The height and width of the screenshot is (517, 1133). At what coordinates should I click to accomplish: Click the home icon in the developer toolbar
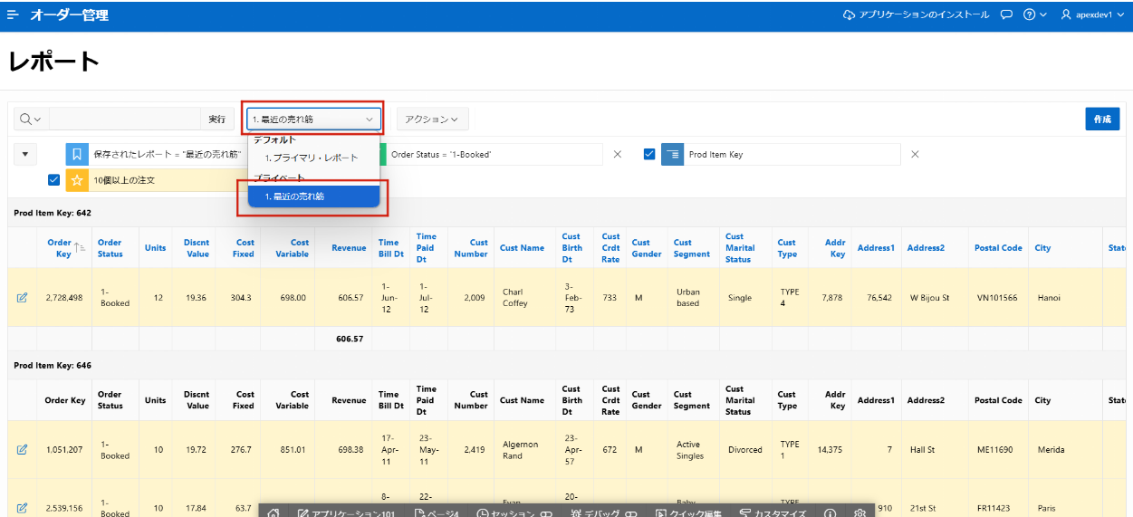(x=274, y=513)
